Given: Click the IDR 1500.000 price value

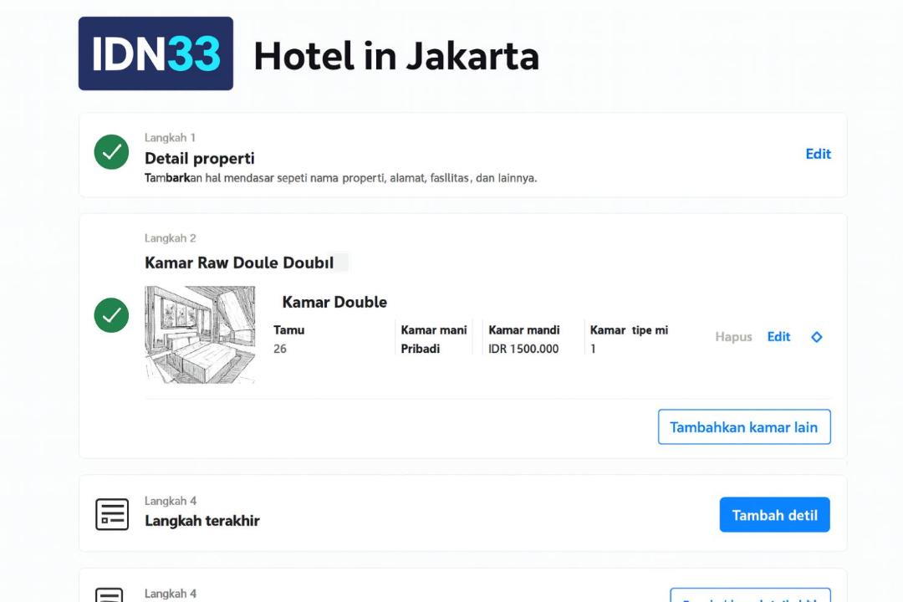Looking at the screenshot, I should (x=523, y=349).
